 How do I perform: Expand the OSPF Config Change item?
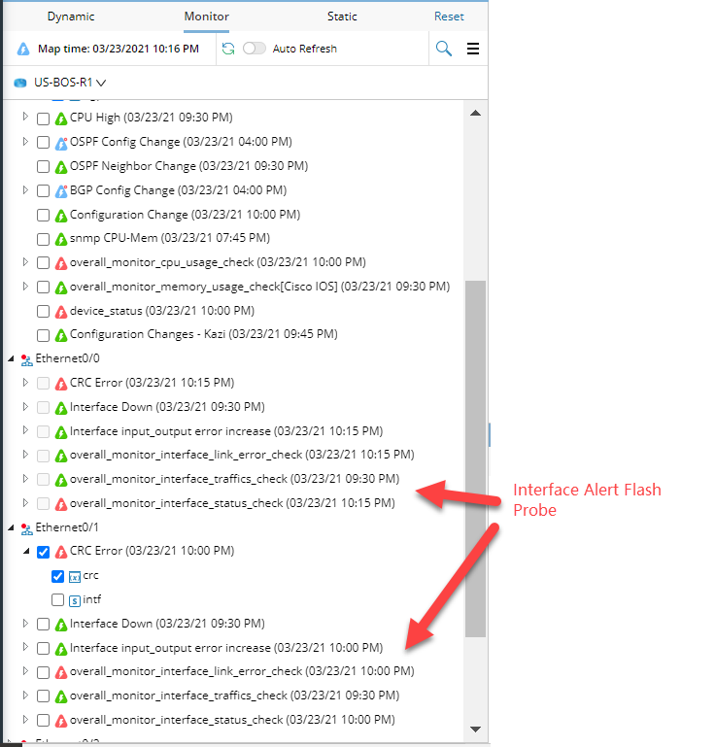pos(26,143)
